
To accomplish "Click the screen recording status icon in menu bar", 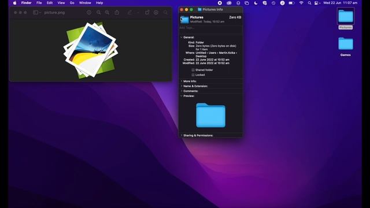I will (220, 3).
